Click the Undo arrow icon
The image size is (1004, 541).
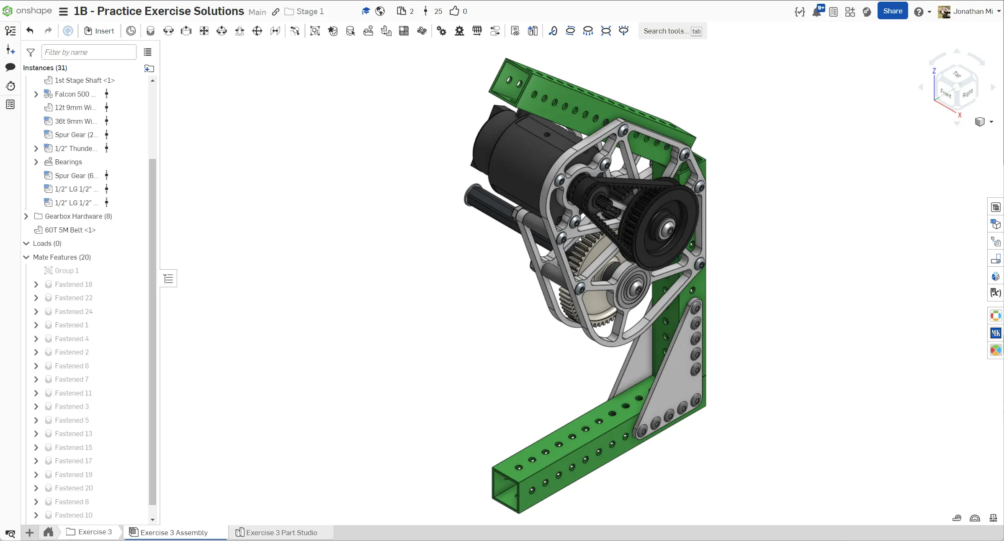[30, 31]
